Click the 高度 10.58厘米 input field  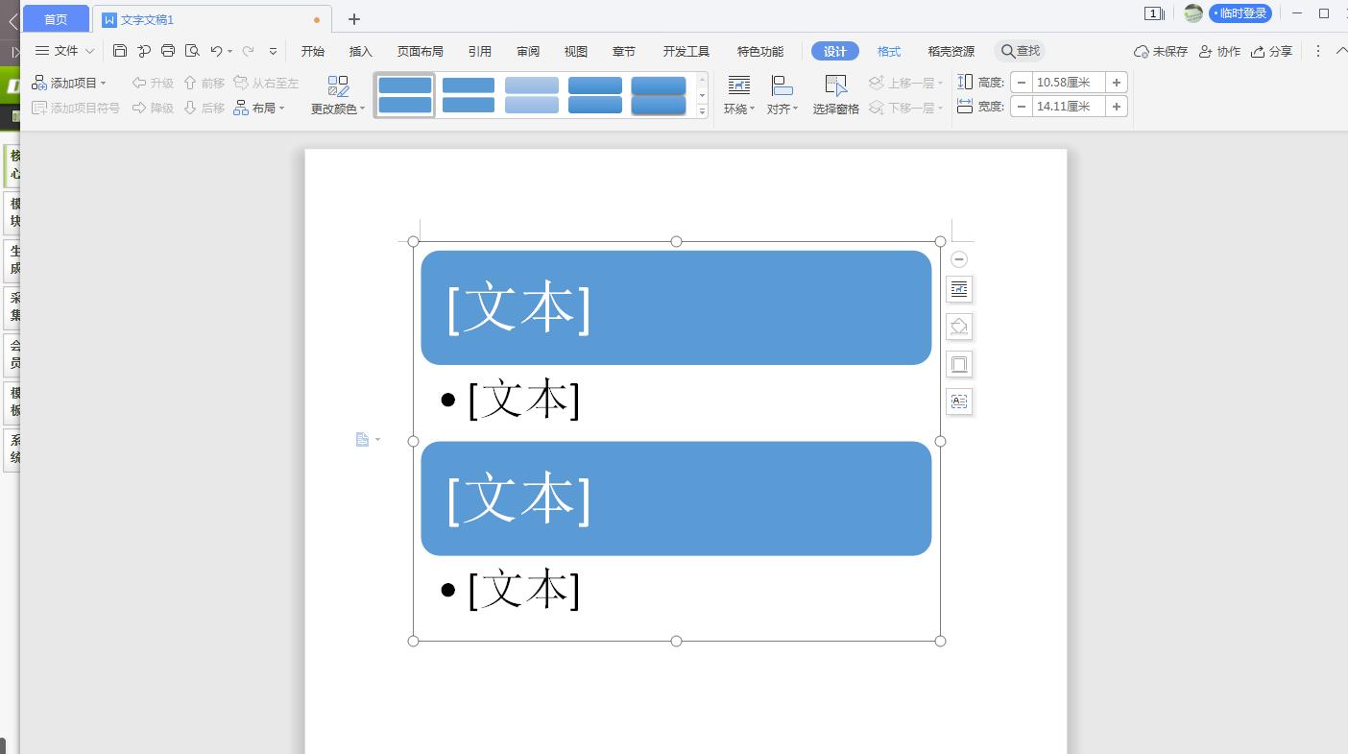tap(1069, 83)
